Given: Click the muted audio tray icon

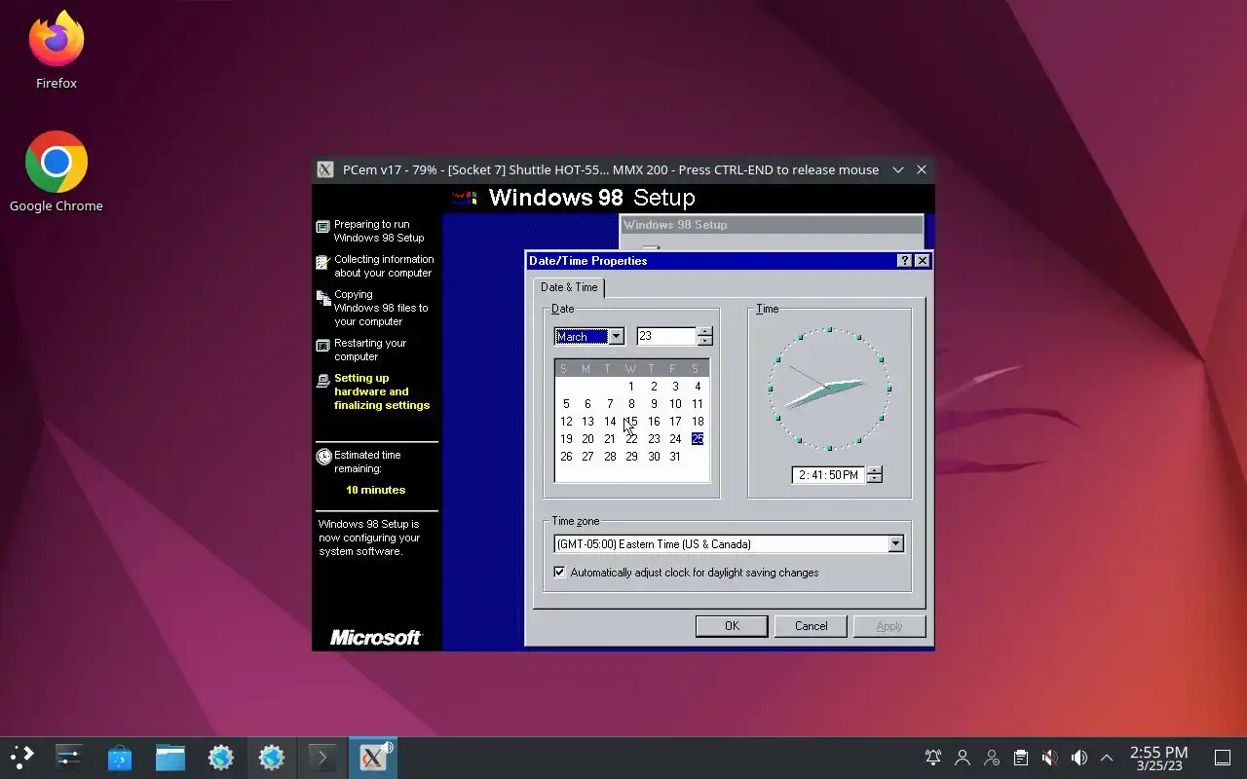Looking at the screenshot, I should (1049, 758).
